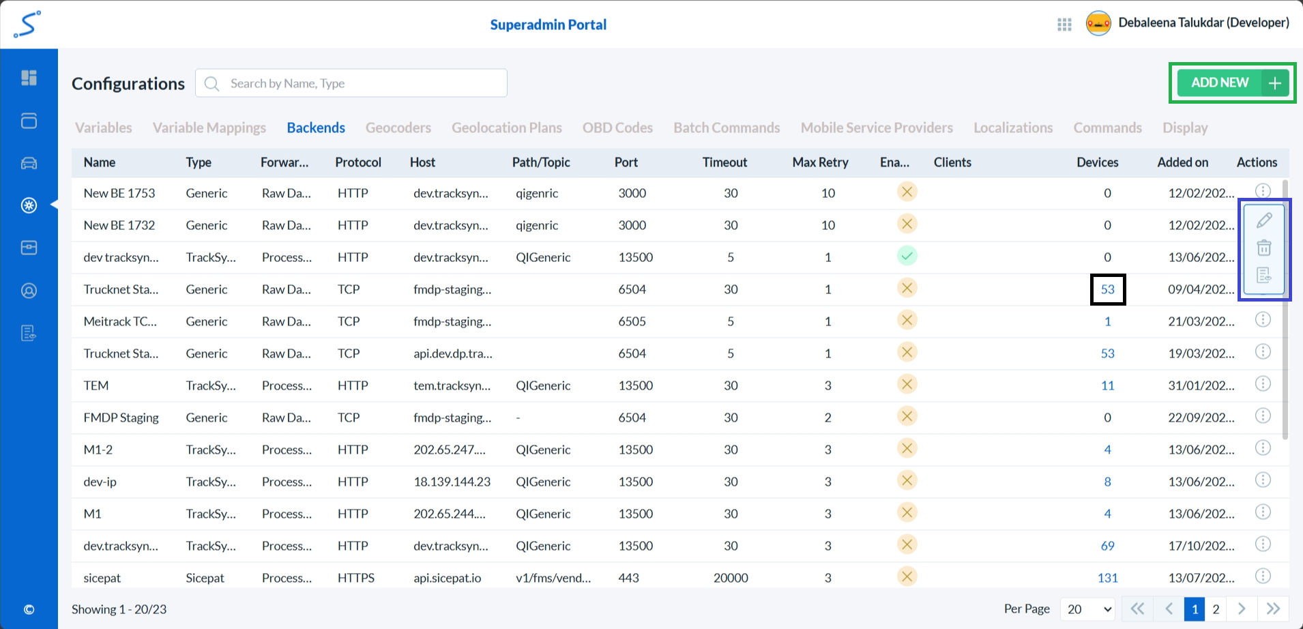Screen dimensions: 1303x629
Task: Open the apps grid icon in the top bar
Action: tap(1064, 24)
